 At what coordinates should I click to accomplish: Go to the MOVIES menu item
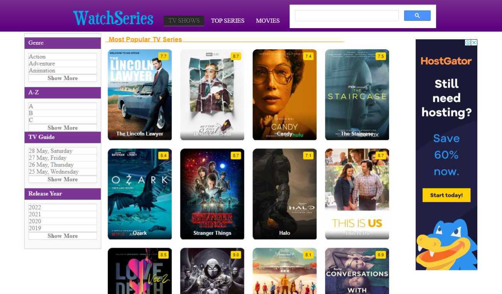tap(268, 21)
